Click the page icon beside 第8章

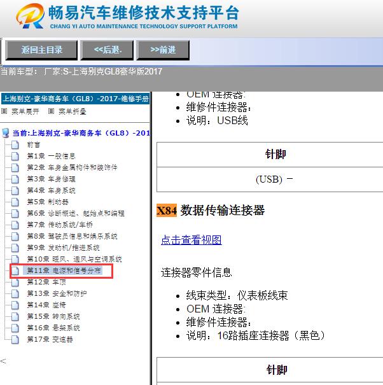(15, 237)
